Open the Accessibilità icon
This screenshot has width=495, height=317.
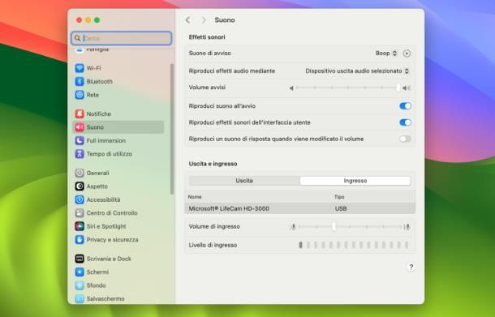[80, 199]
